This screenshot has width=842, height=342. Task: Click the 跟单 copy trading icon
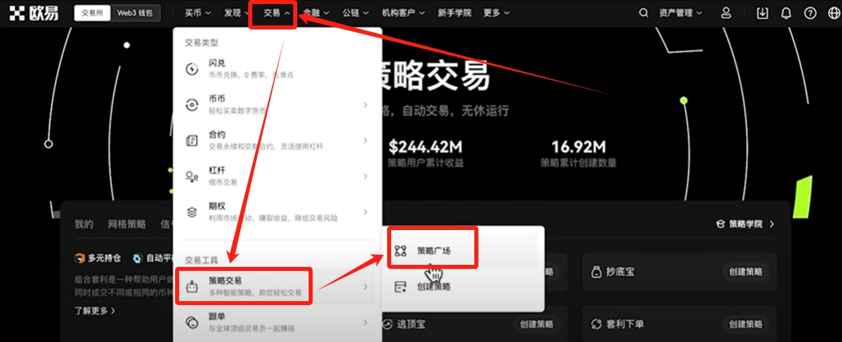click(192, 323)
